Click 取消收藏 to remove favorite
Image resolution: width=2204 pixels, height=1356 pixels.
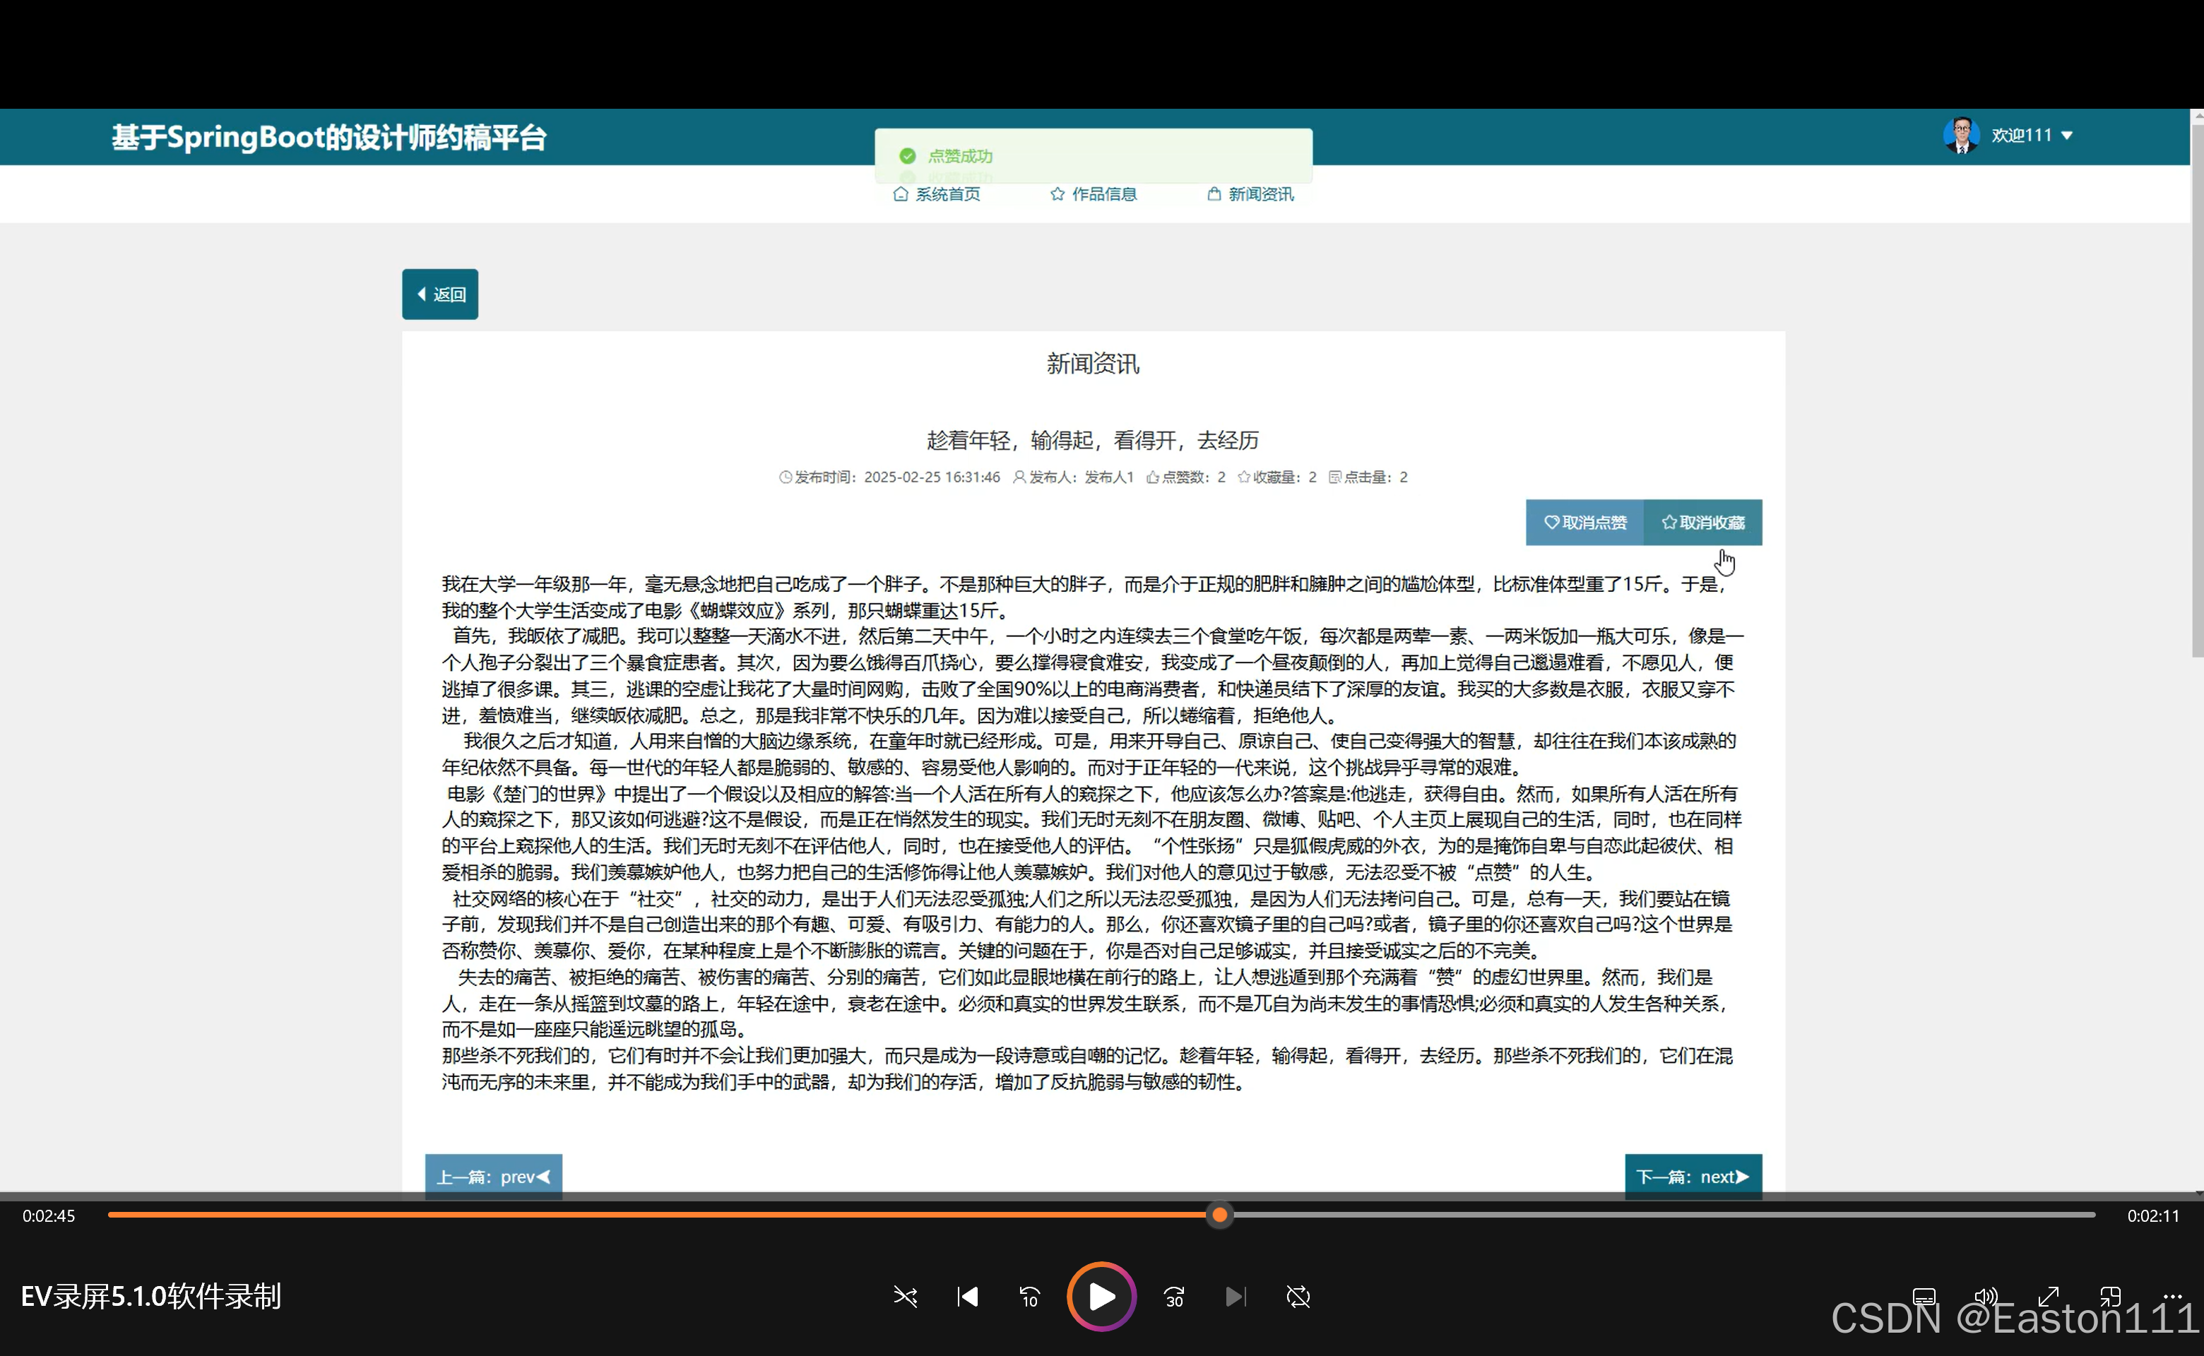pos(1702,522)
